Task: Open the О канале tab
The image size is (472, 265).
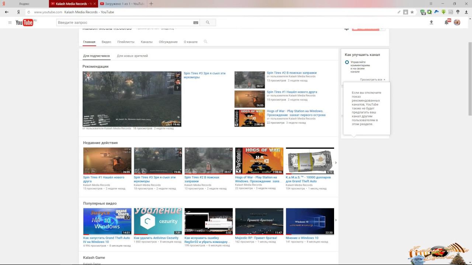Action: 191,42
